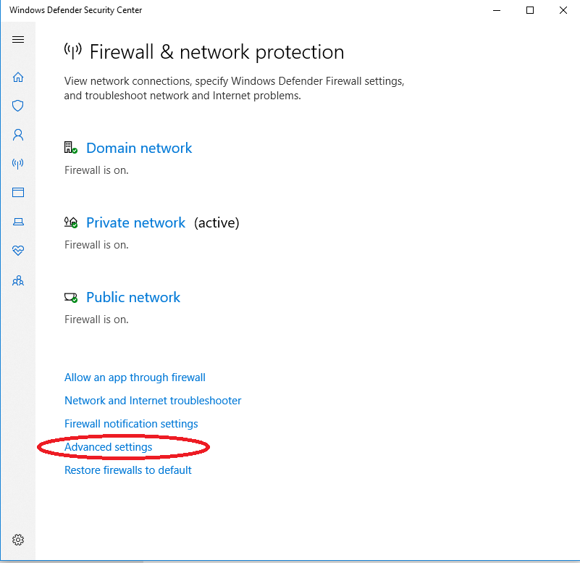This screenshot has height=563, width=580.
Task: Open Virus & threat protection shield icon
Action: pos(18,106)
